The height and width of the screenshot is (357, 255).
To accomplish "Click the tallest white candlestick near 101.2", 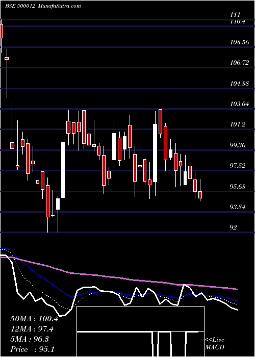I will [155, 153].
